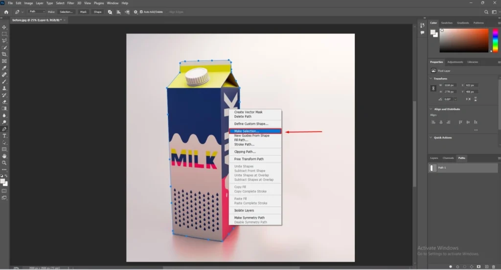
Task: Click the Shape button in options bar
Action: (x=97, y=12)
